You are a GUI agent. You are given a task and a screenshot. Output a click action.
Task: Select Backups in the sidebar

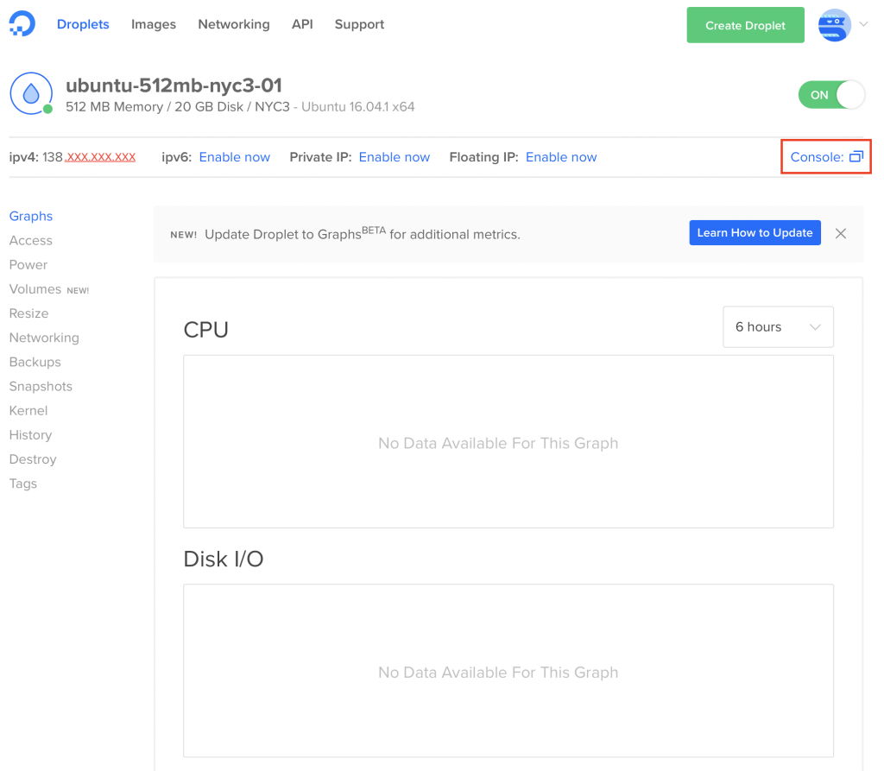click(35, 362)
